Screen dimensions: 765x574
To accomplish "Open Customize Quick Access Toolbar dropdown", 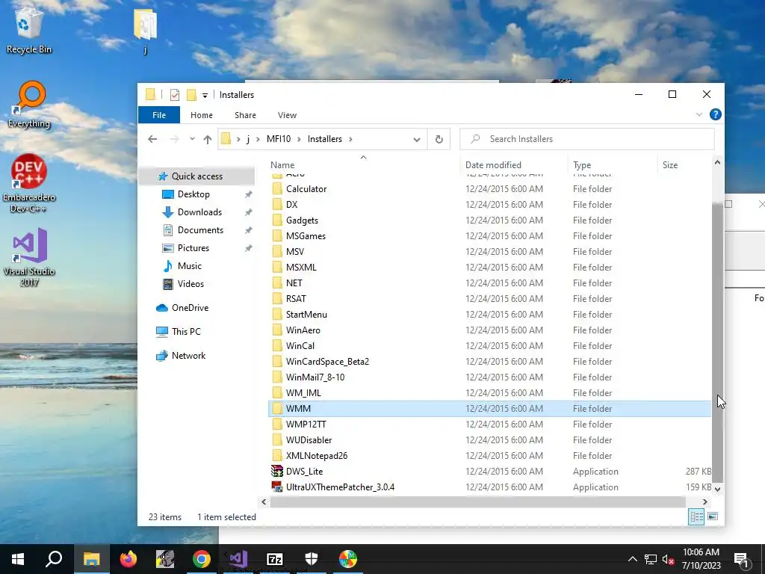I will pyautogui.click(x=205, y=95).
